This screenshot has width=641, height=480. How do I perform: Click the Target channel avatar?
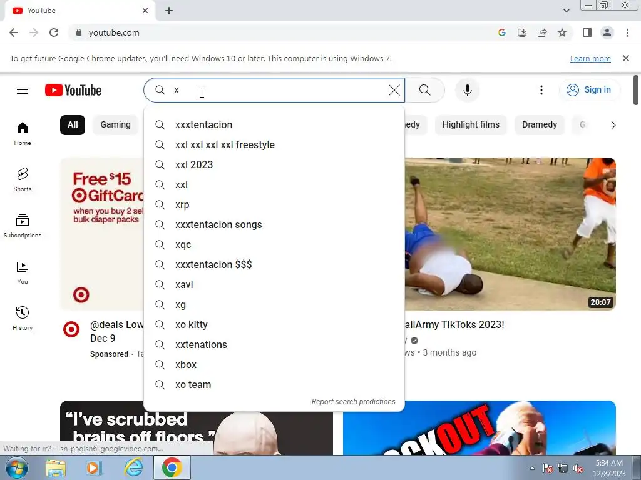click(71, 329)
